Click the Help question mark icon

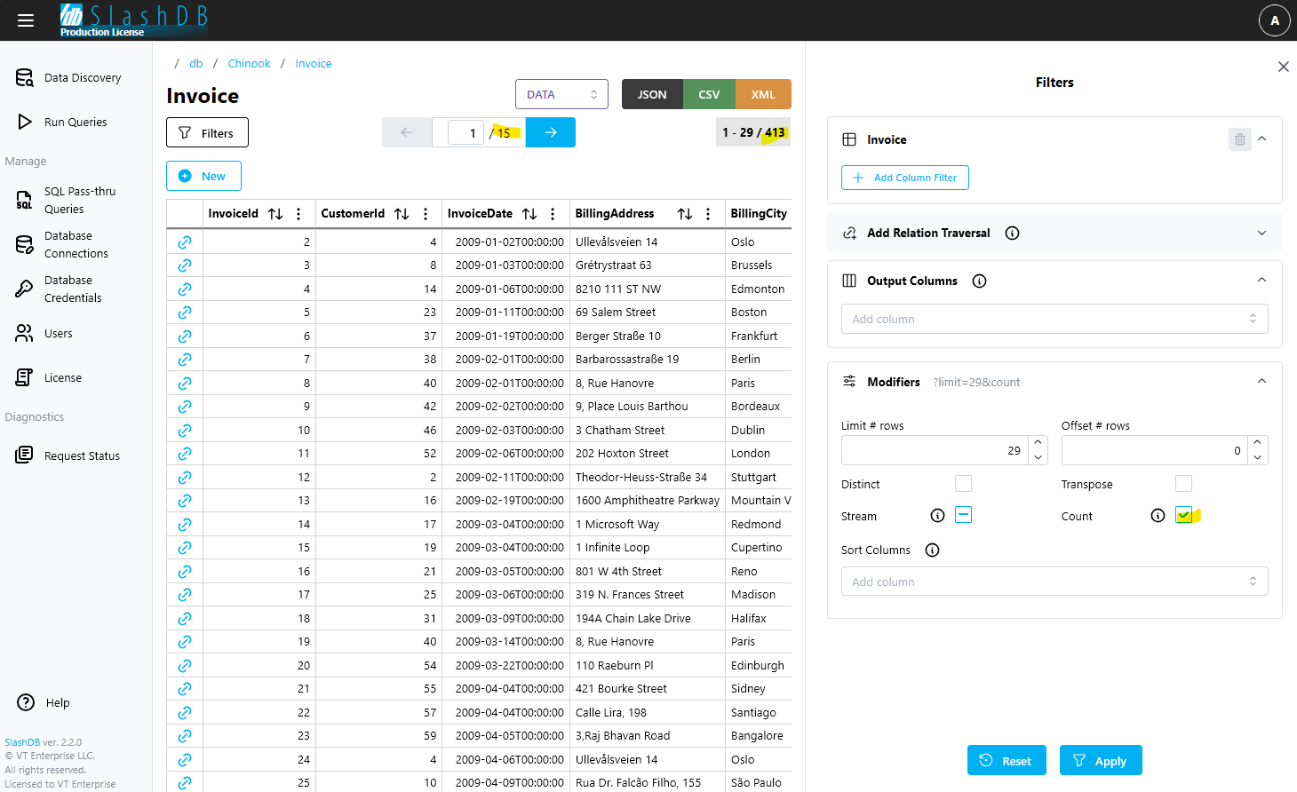tap(26, 703)
